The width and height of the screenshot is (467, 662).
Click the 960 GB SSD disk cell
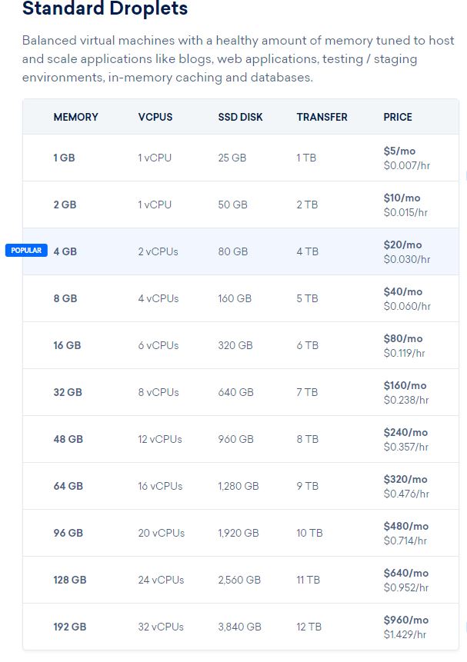coord(235,439)
